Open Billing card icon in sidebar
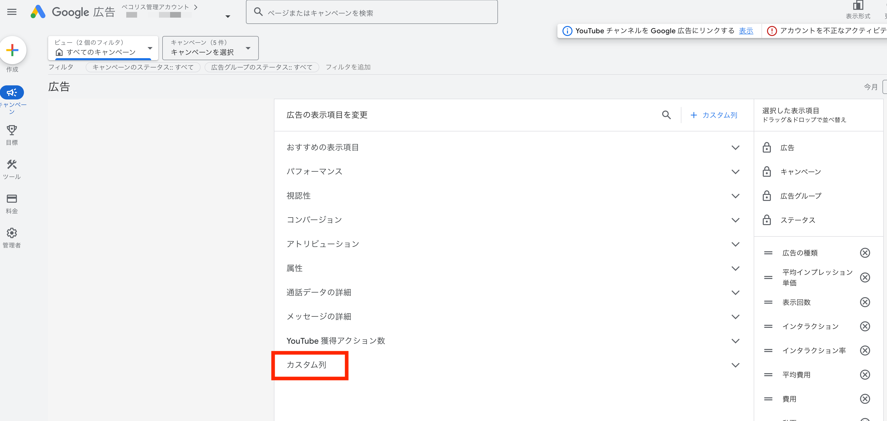Viewport: 887px width, 421px height. pos(12,199)
